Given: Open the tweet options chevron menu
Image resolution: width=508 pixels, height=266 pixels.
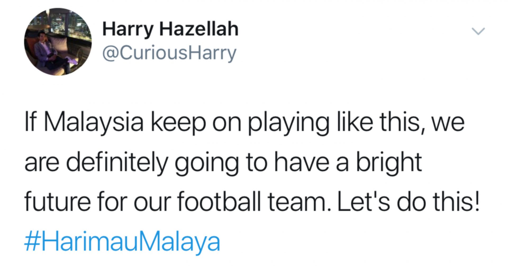Looking at the screenshot, I should 478,31.
